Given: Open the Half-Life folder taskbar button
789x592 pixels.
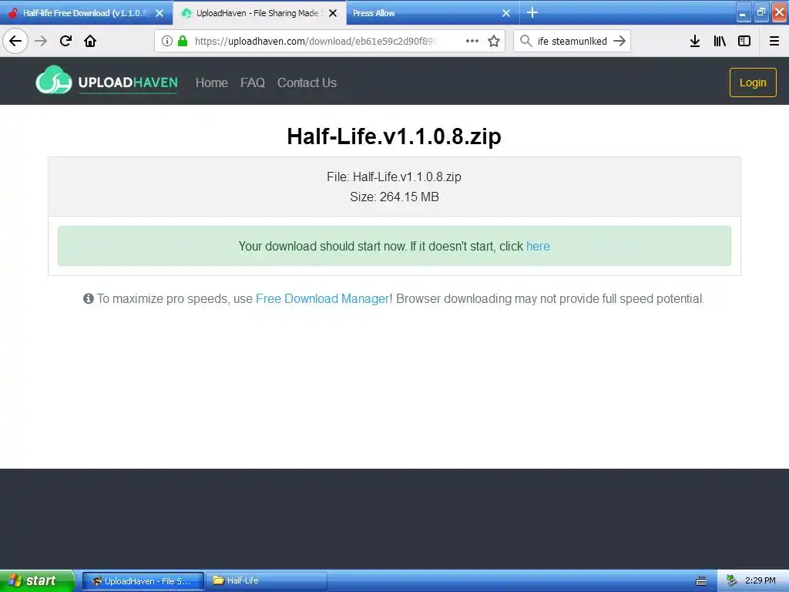Looking at the screenshot, I should pyautogui.click(x=267, y=581).
